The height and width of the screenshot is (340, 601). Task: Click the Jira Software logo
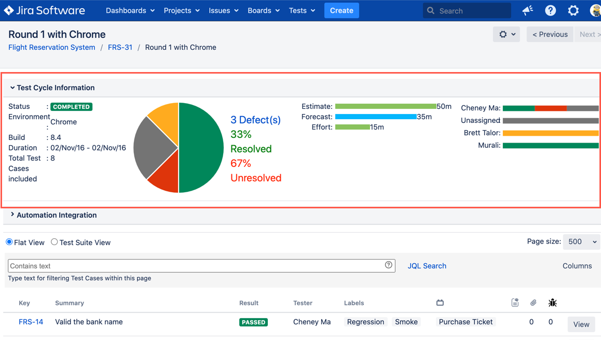click(x=45, y=10)
